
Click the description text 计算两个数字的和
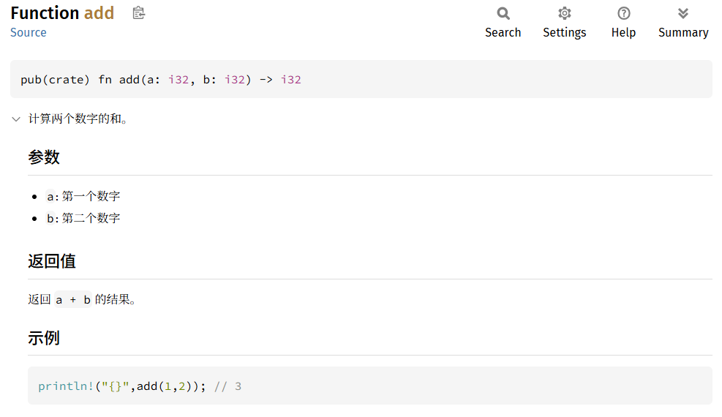tap(78, 119)
